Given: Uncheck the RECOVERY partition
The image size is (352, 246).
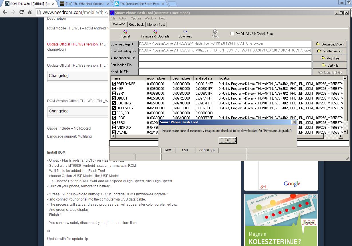Looking at the screenshot, I should (x=114, y=108).
